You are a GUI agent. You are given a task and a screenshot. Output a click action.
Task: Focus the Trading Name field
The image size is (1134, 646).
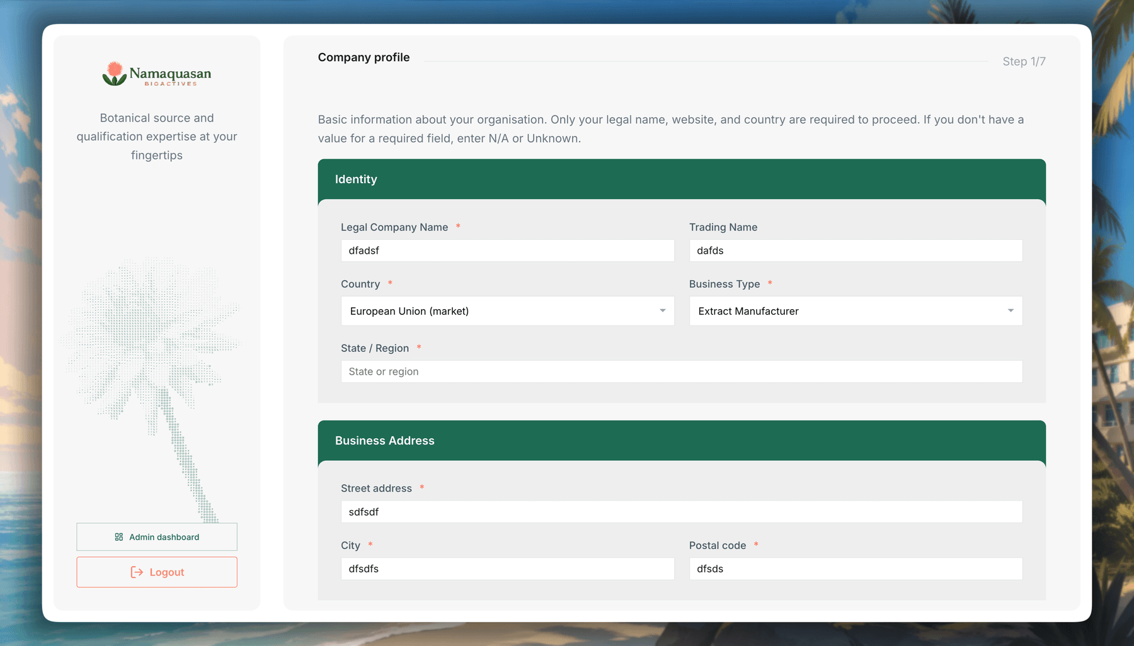(856, 251)
